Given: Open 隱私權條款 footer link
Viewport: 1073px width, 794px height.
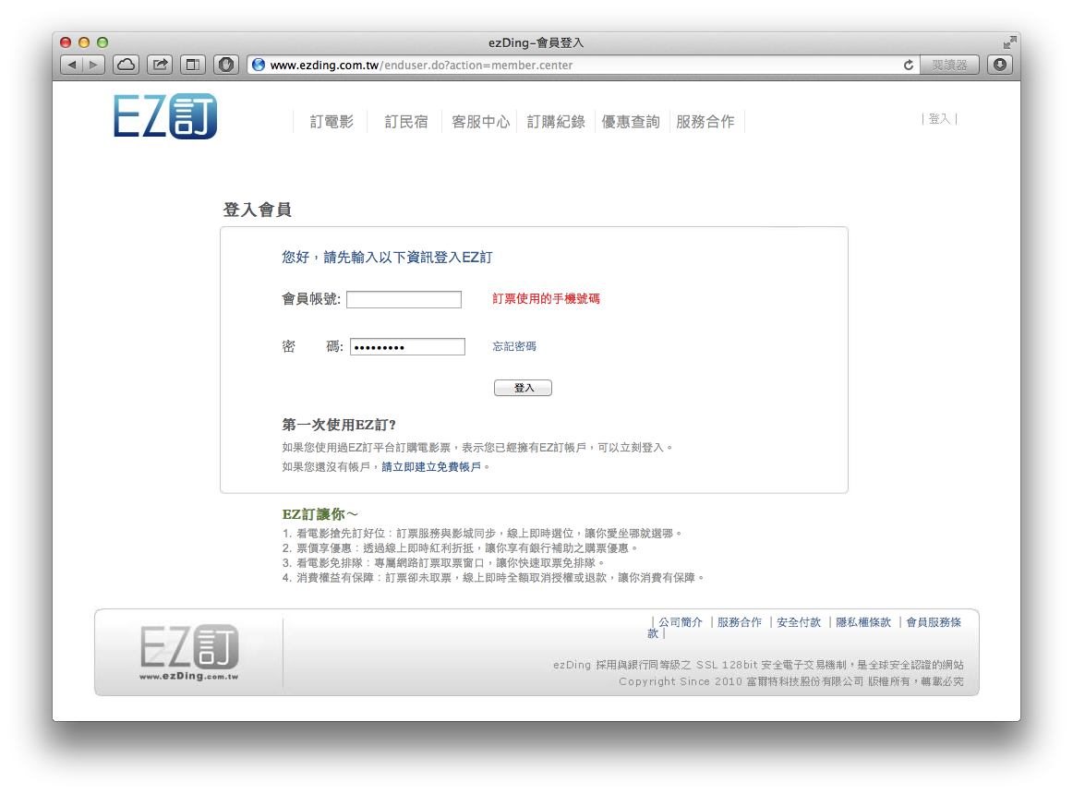Looking at the screenshot, I should point(863,622).
